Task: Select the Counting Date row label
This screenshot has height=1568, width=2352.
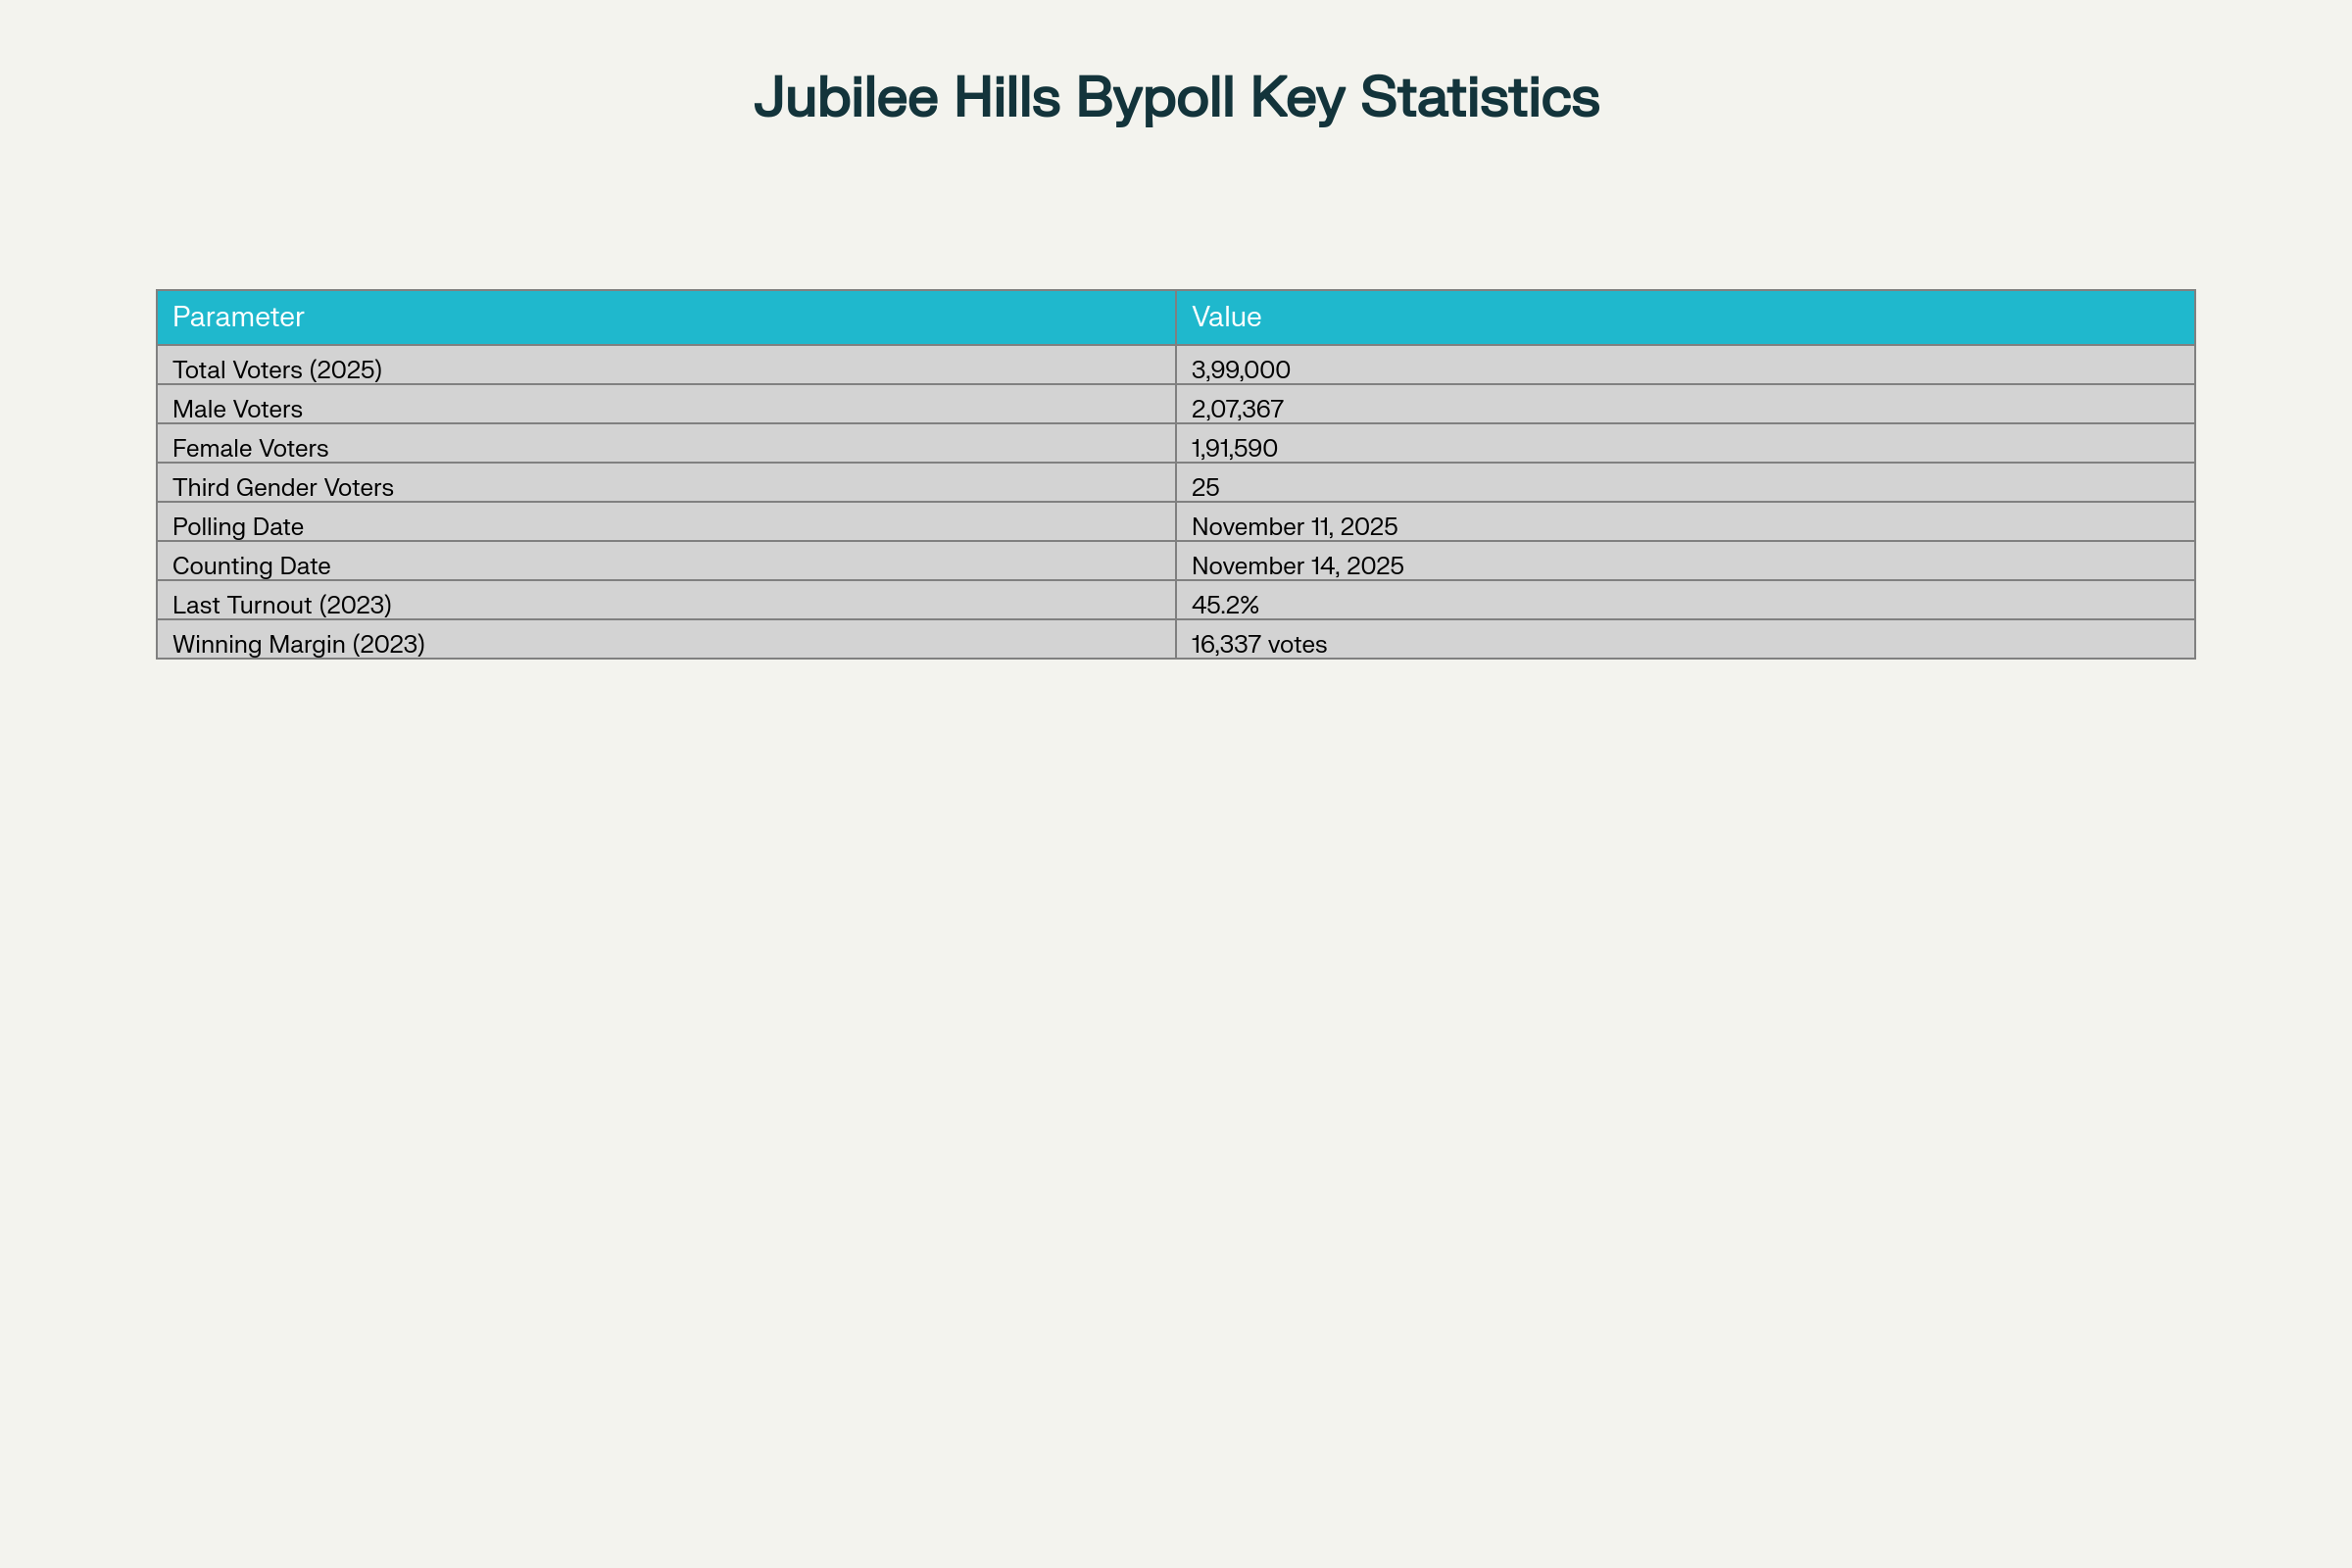Action: coord(251,565)
